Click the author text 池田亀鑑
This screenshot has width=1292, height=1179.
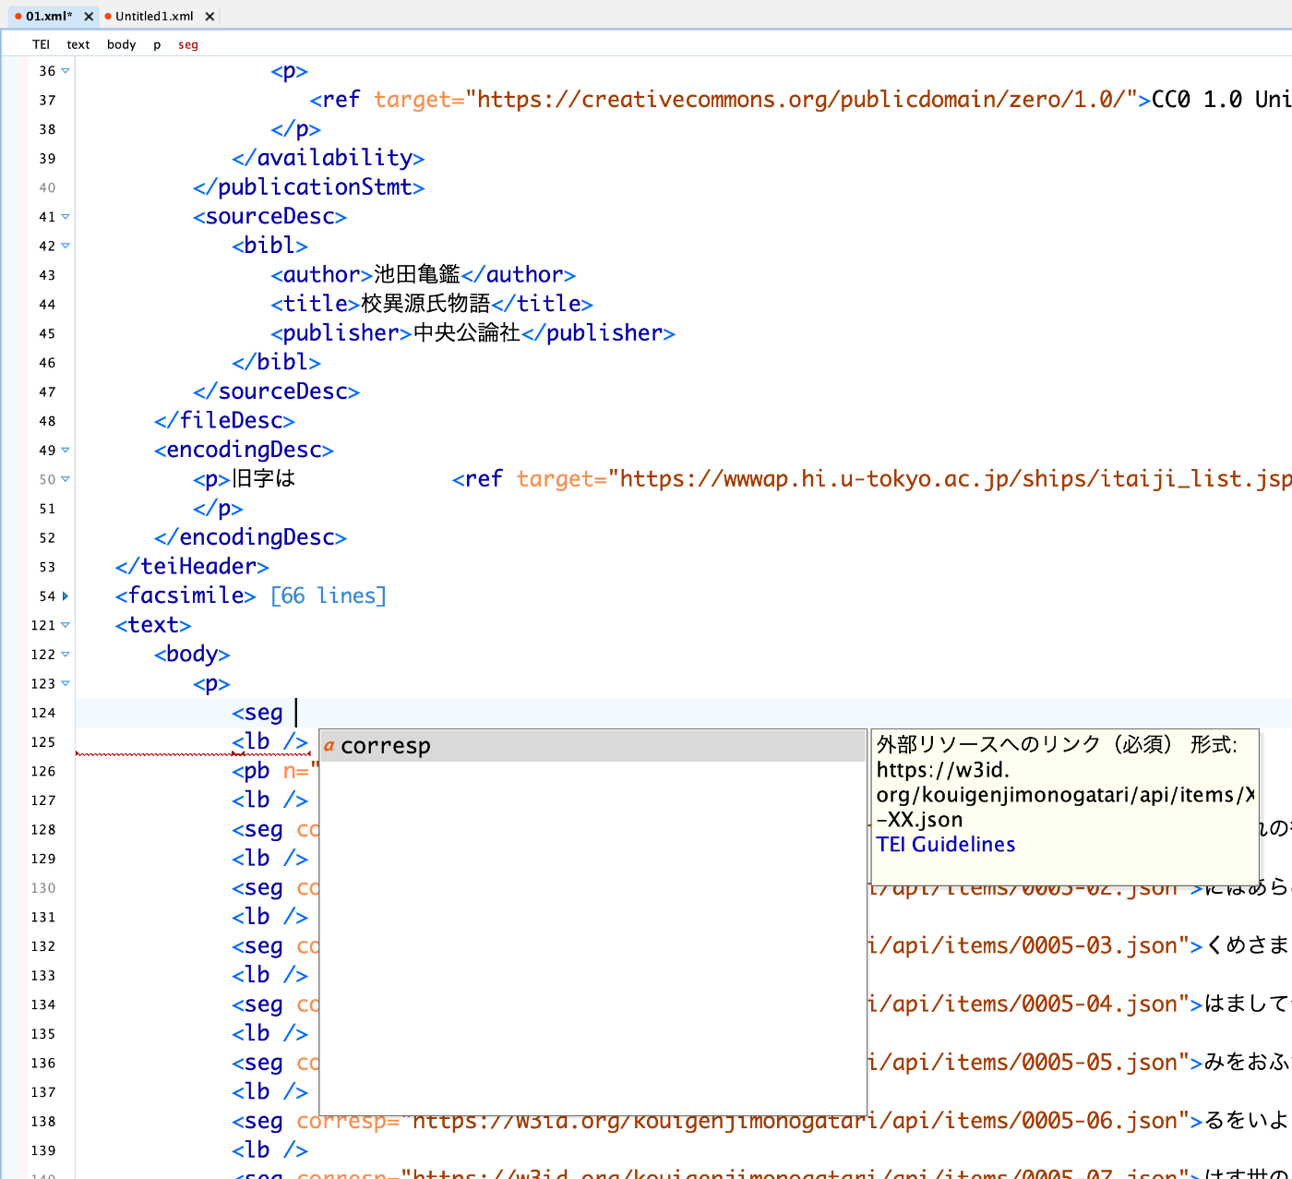click(x=416, y=275)
